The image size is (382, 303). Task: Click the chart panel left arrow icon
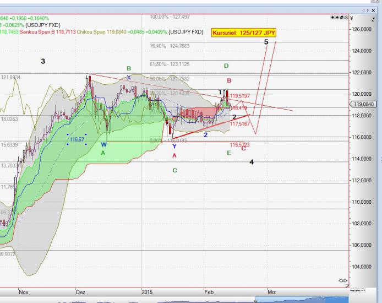[332, 17]
